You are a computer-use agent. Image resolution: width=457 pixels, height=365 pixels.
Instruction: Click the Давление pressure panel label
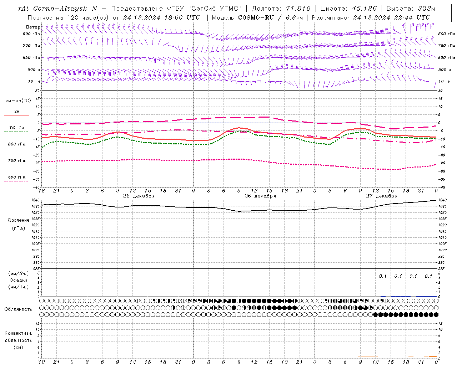pos(19,220)
